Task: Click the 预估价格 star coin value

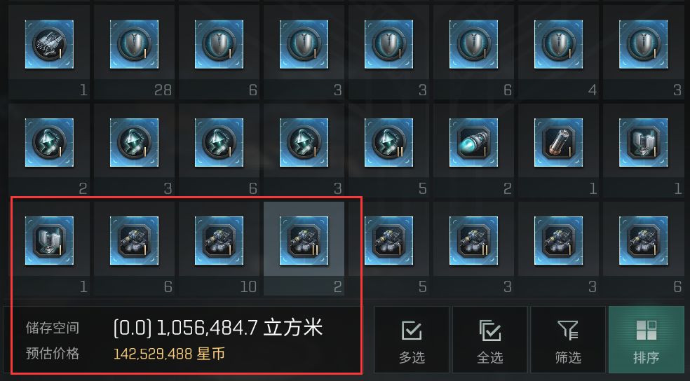Action: 169,353
